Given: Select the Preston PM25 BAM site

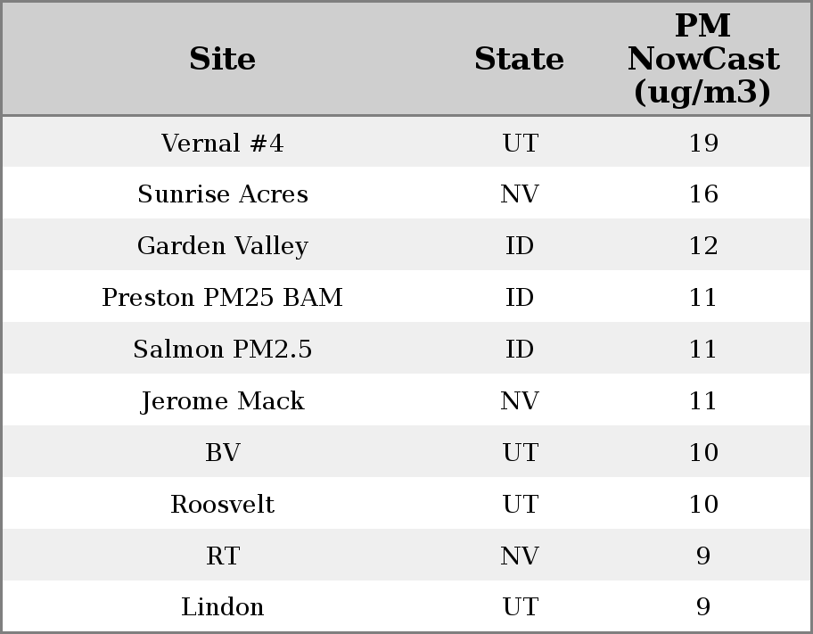Looking at the screenshot, I should 223,297.
